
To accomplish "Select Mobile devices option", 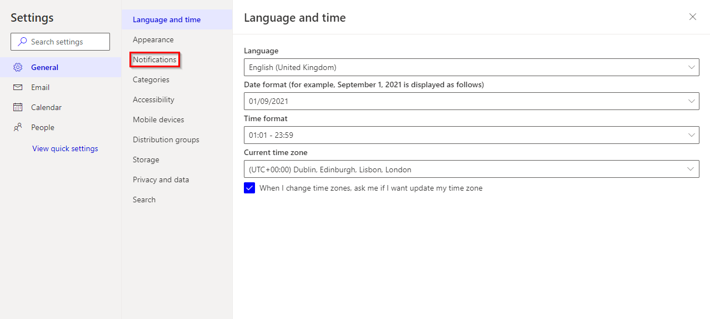I will (158, 119).
